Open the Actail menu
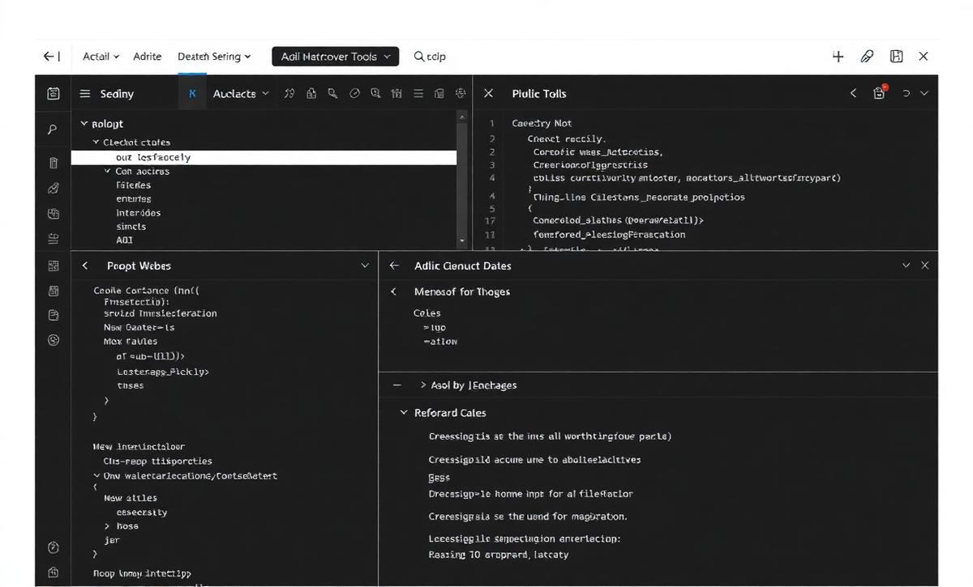This screenshot has height=587, width=973. [101, 57]
